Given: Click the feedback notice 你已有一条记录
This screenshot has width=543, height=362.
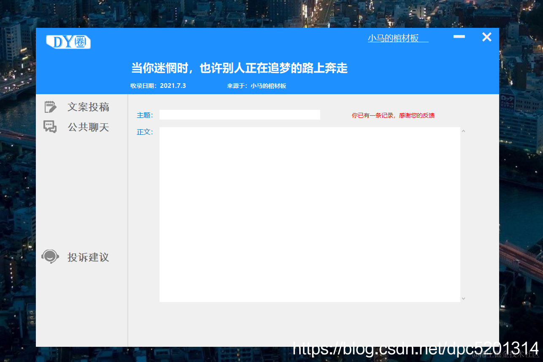Looking at the screenshot, I should pyautogui.click(x=393, y=115).
